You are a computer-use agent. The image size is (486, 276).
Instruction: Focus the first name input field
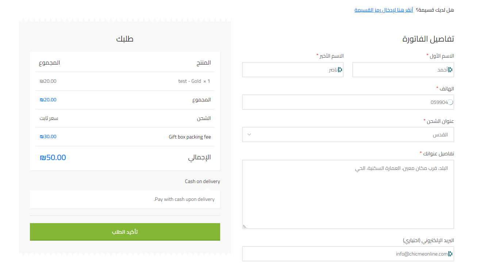(x=403, y=70)
